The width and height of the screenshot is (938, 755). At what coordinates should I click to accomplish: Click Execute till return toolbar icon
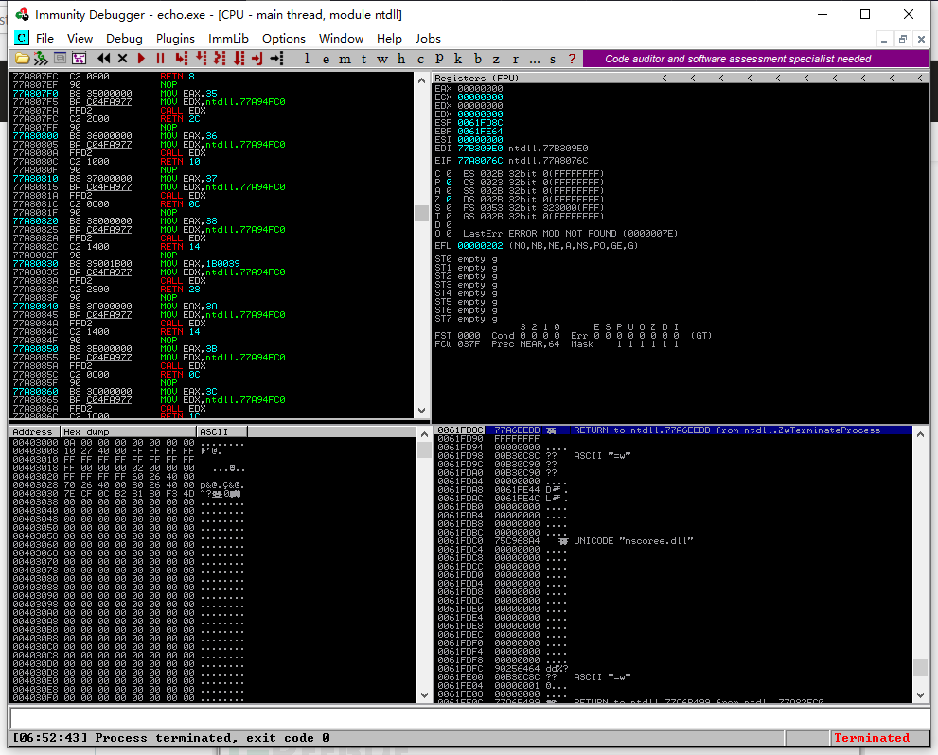pos(257,59)
